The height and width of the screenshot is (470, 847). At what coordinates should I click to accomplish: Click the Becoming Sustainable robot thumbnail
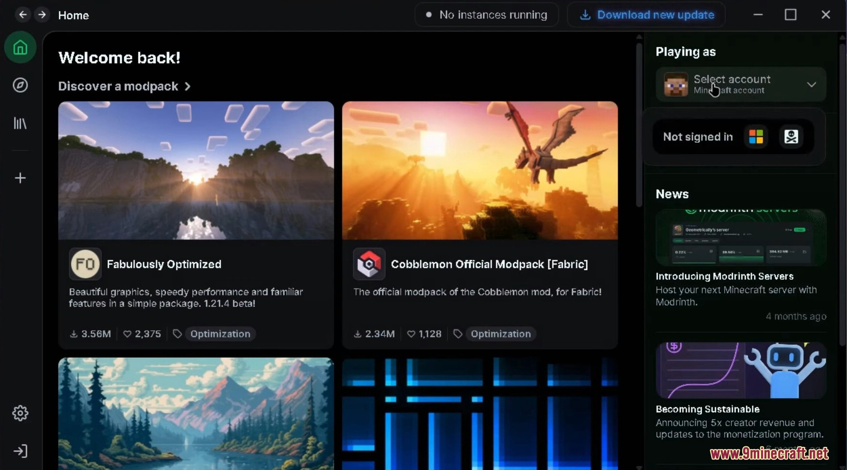pos(741,370)
